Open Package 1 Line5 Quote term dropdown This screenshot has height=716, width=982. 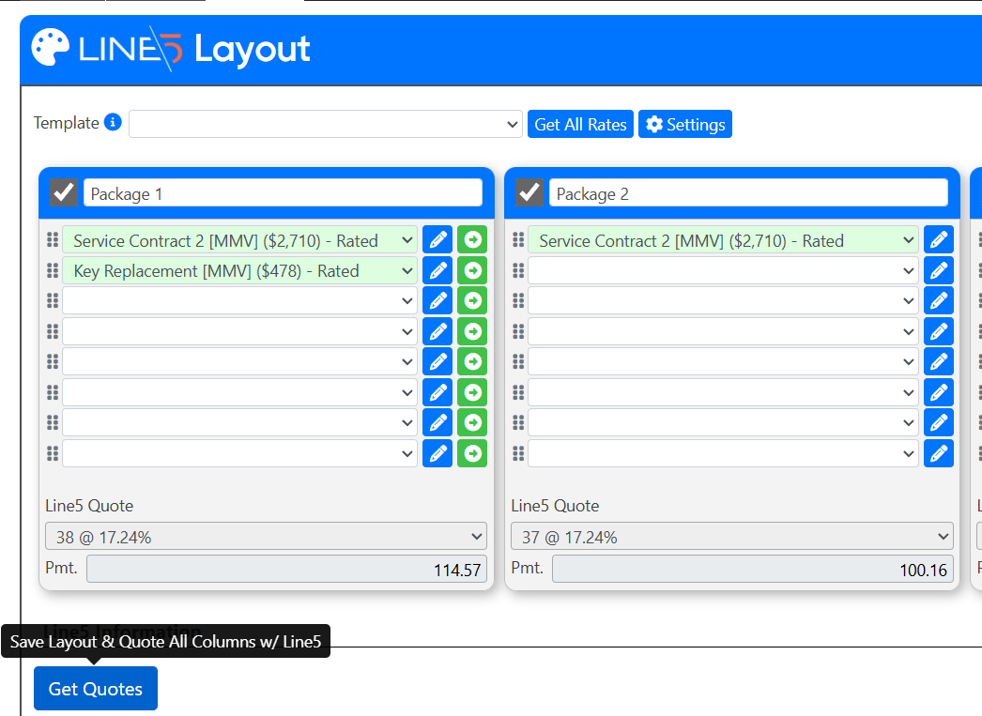[x=266, y=537]
